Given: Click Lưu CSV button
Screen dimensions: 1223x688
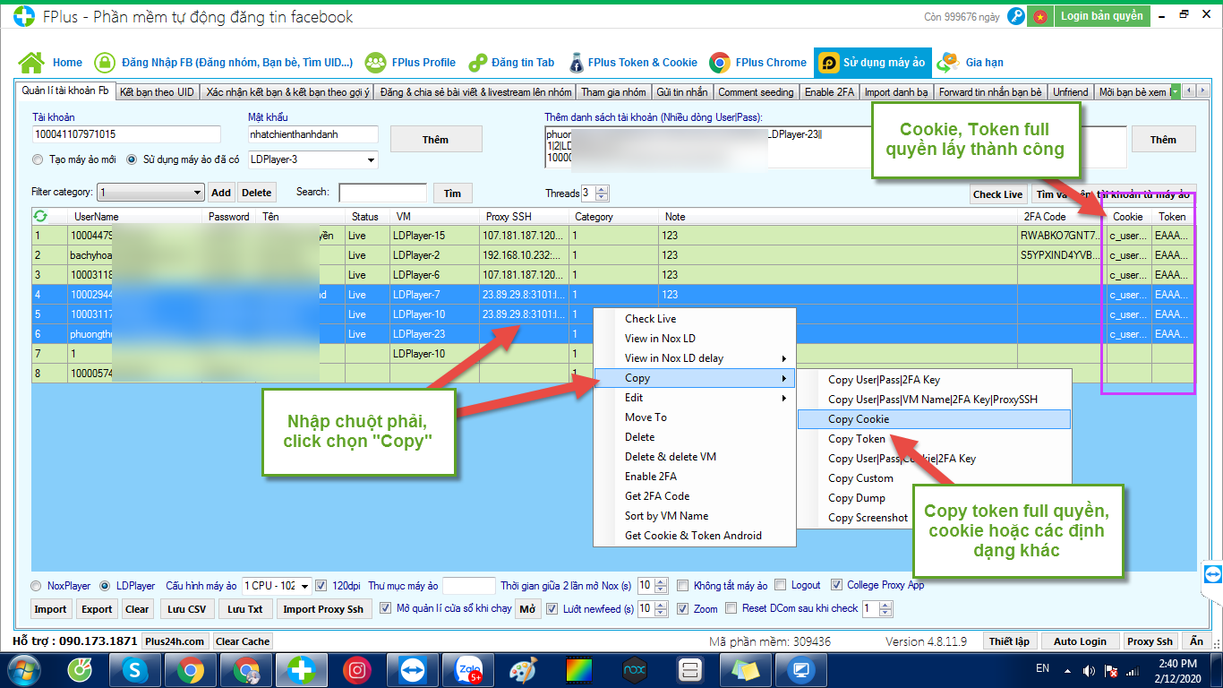Looking at the screenshot, I should [x=186, y=609].
